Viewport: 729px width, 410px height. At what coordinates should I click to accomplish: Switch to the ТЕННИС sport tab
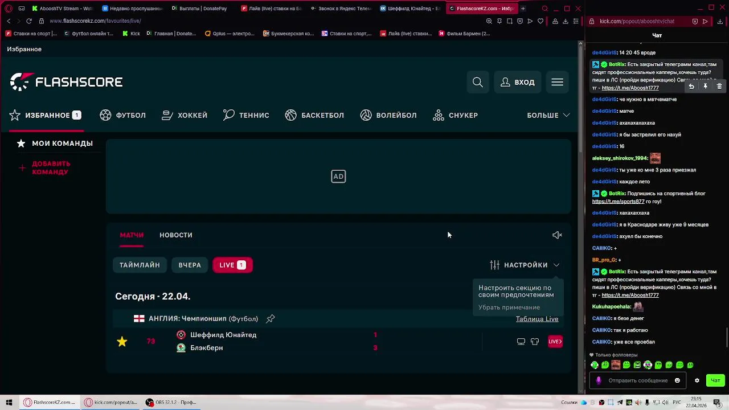(x=246, y=115)
